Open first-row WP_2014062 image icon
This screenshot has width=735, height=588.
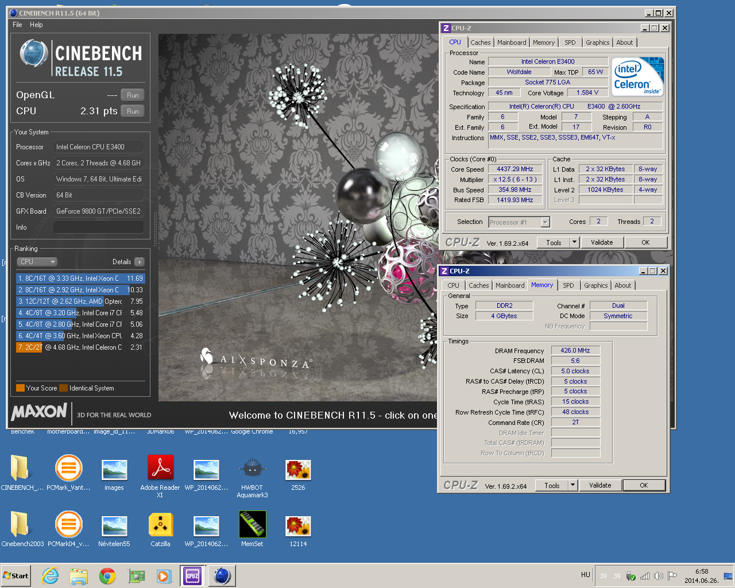pos(206,474)
